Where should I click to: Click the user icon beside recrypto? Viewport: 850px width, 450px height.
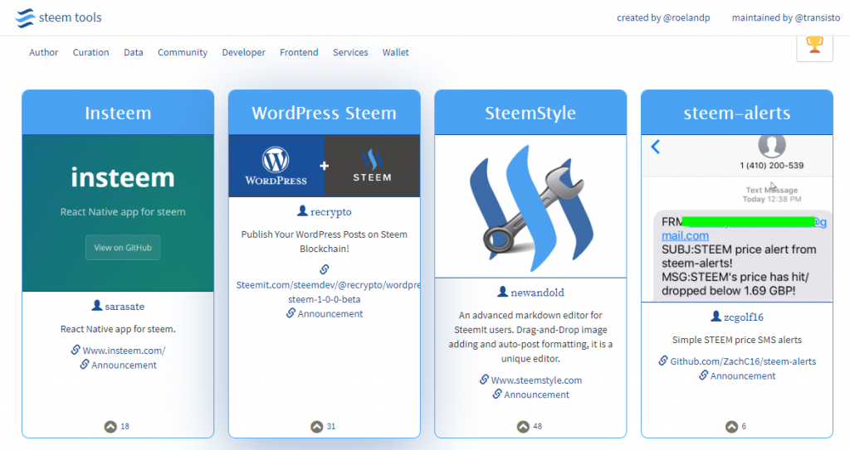302,210
